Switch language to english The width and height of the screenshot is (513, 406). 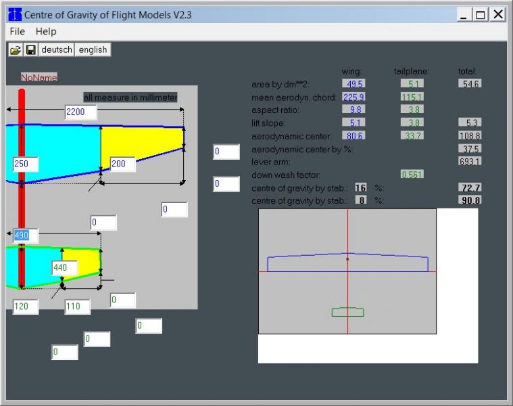click(x=93, y=49)
